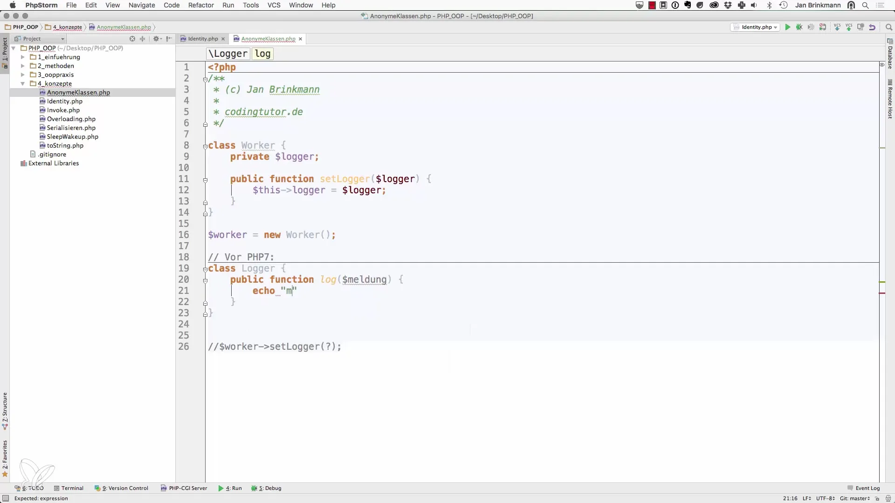
Task: Fold the log function at line 20
Action: tap(205, 280)
